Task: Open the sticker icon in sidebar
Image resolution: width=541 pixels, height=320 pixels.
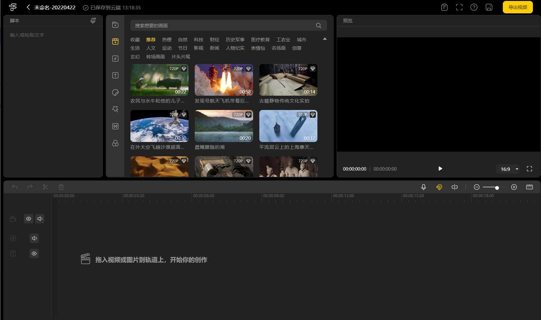Action: (x=115, y=92)
